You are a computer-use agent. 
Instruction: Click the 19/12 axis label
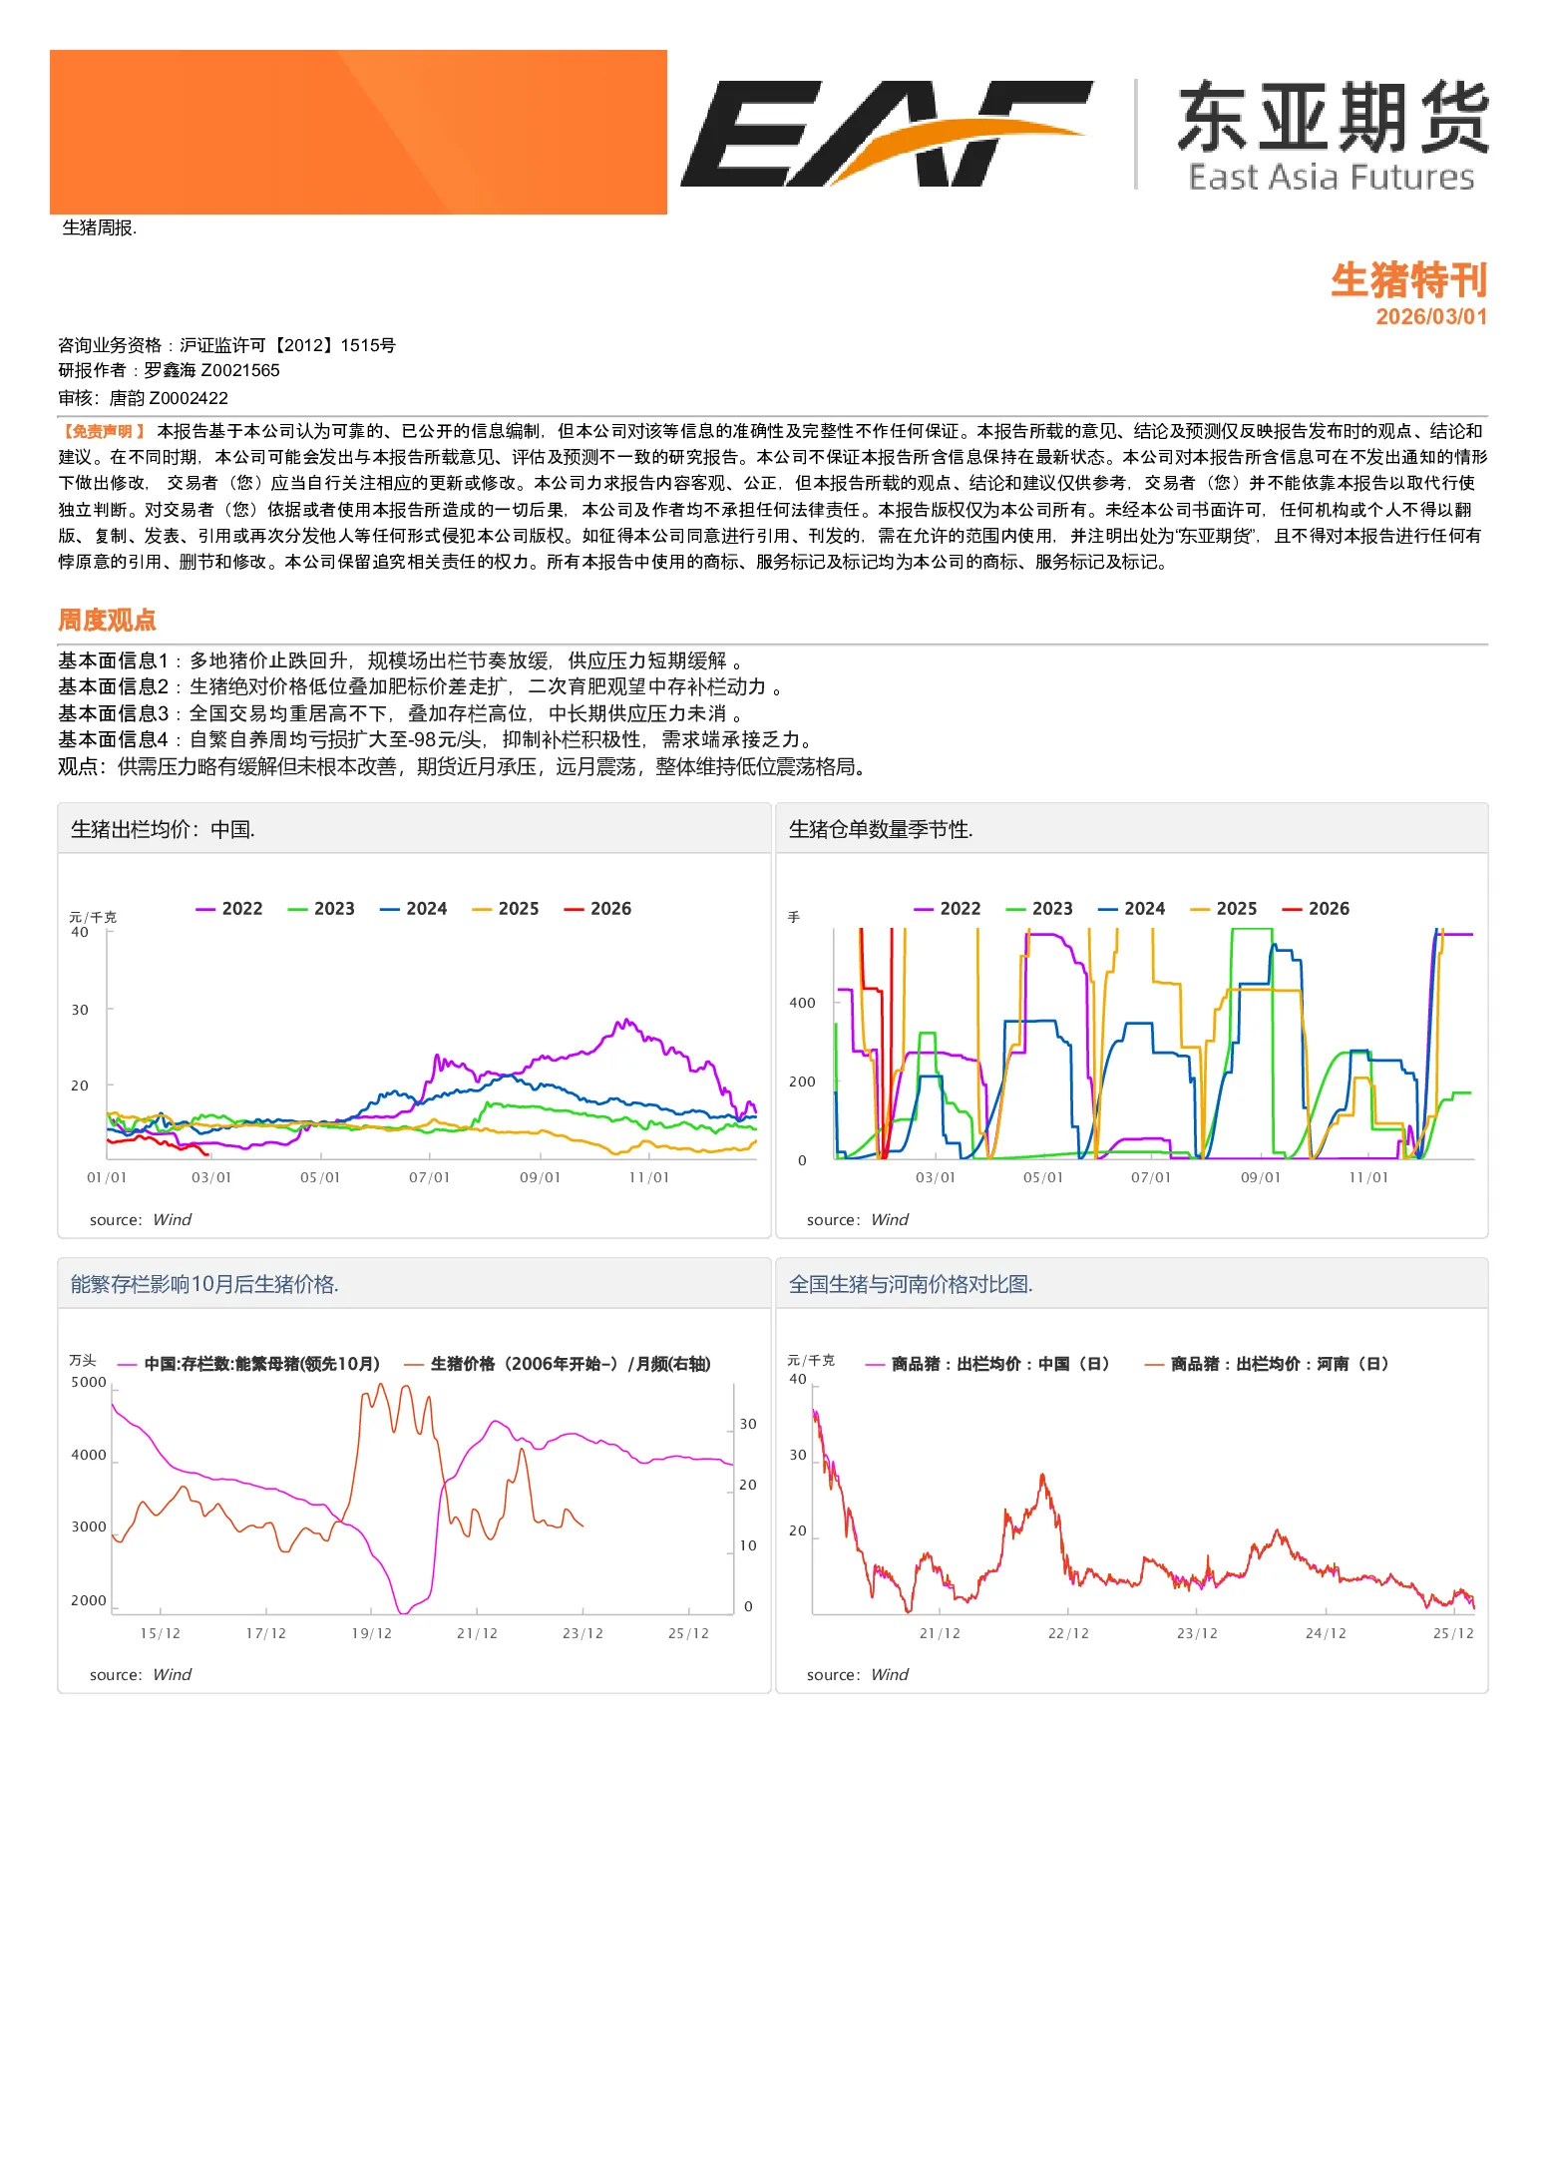click(372, 1633)
